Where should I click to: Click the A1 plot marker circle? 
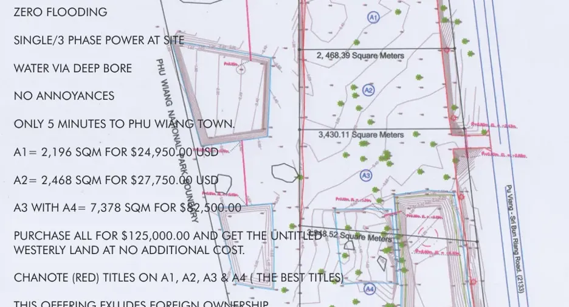pos(373,17)
